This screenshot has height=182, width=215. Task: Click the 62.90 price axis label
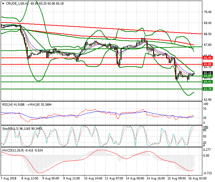(x=208, y=100)
